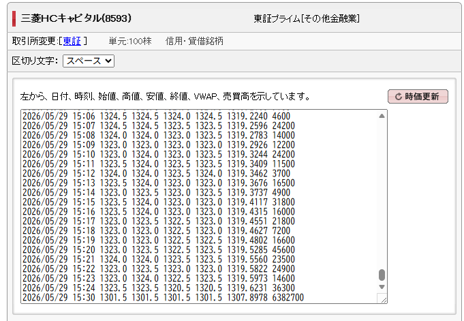Click the 15:11 data row
This screenshot has width=464, height=321.
159,164
